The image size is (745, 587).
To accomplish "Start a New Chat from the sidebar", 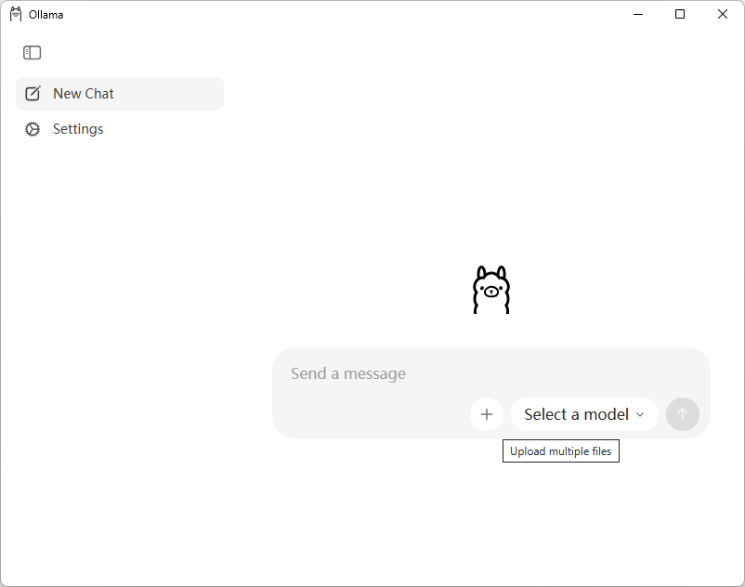I will point(120,94).
